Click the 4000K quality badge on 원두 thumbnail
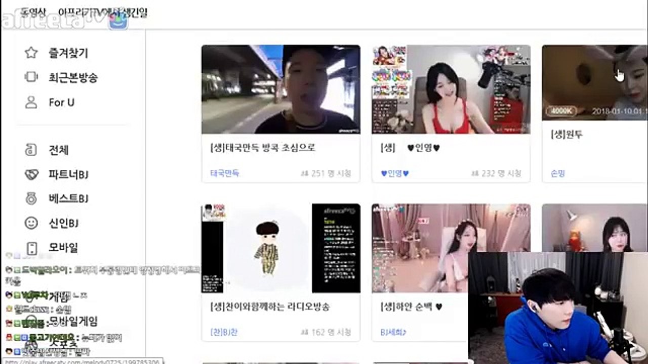Viewport: 648px width, 364px height. [562, 111]
